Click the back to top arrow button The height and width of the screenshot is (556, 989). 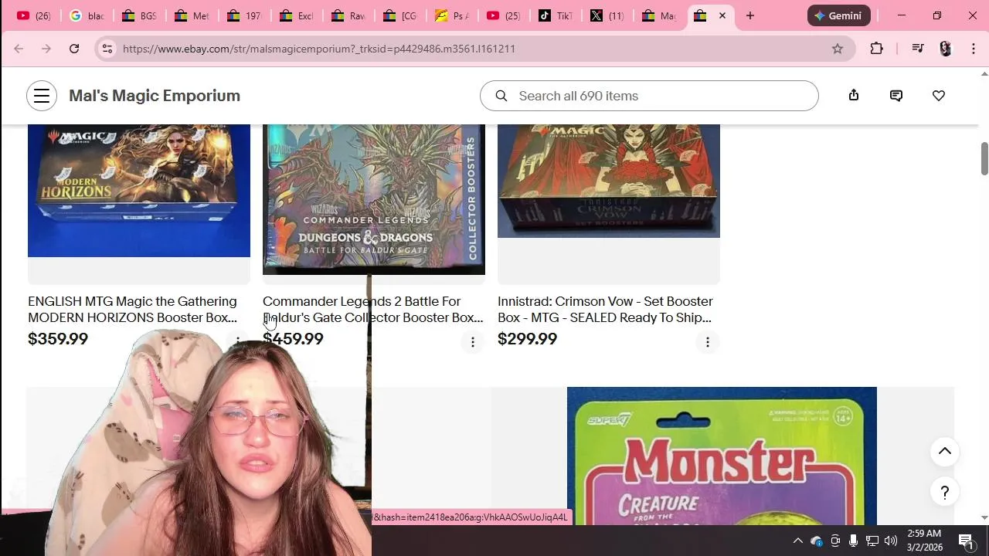(945, 452)
